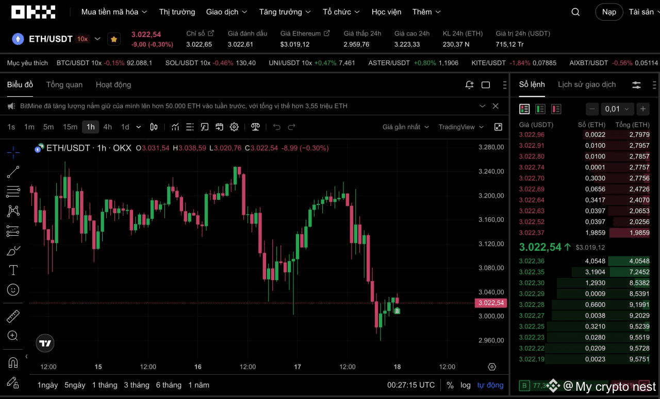Select the brush drawing tool
The width and height of the screenshot is (660, 399).
tap(13, 250)
